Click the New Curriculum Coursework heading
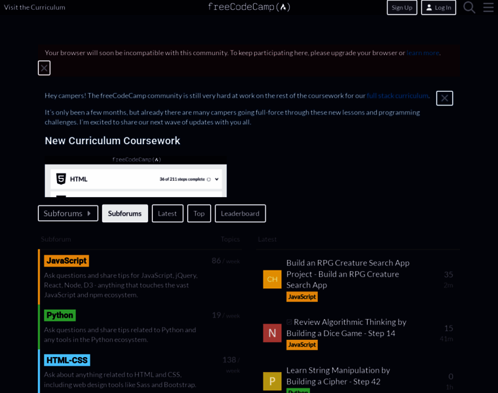The image size is (498, 393). coord(113,141)
